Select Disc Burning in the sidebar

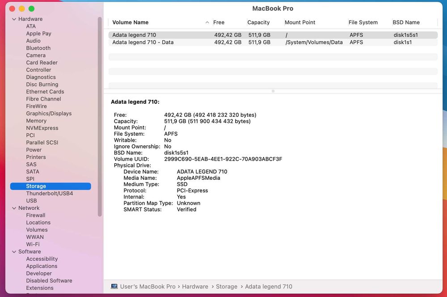(x=42, y=85)
